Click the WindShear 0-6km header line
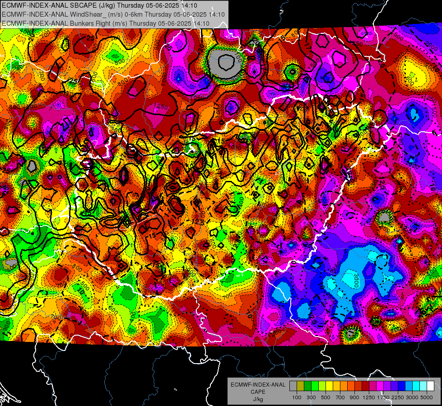Image resolution: width=442 pixels, height=406 pixels. click(x=113, y=14)
